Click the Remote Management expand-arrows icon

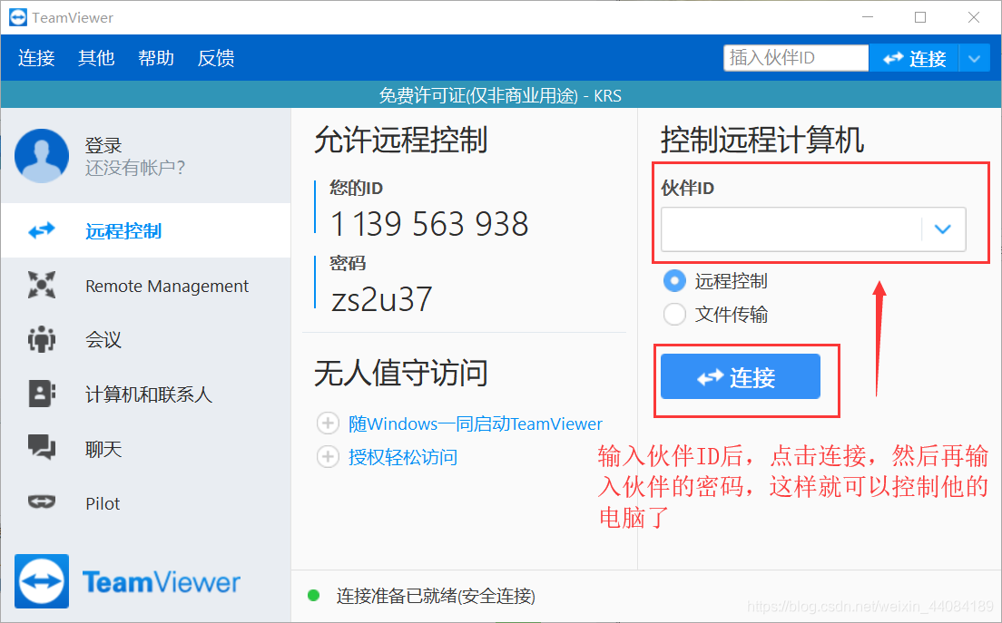[x=42, y=285]
